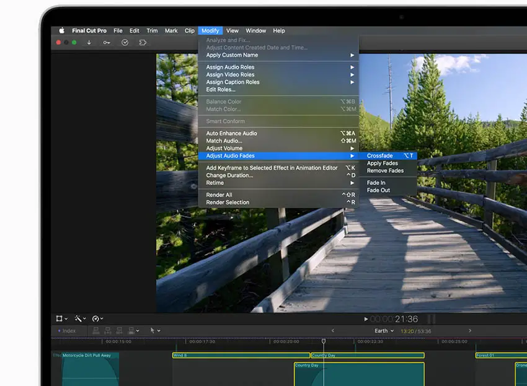Select the Motorcycle Dirt Pull Away clip
527x386 pixels.
(x=90, y=369)
